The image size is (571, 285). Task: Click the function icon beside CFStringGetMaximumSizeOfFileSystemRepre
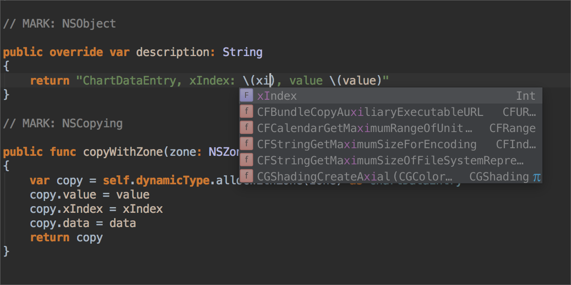246,160
